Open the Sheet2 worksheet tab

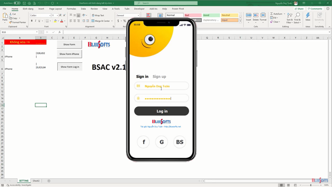point(36,181)
